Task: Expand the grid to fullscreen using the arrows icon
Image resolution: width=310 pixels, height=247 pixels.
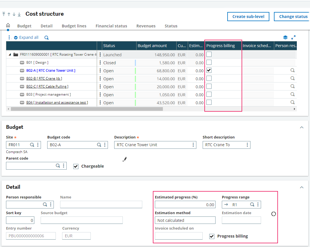Action: click(293, 37)
